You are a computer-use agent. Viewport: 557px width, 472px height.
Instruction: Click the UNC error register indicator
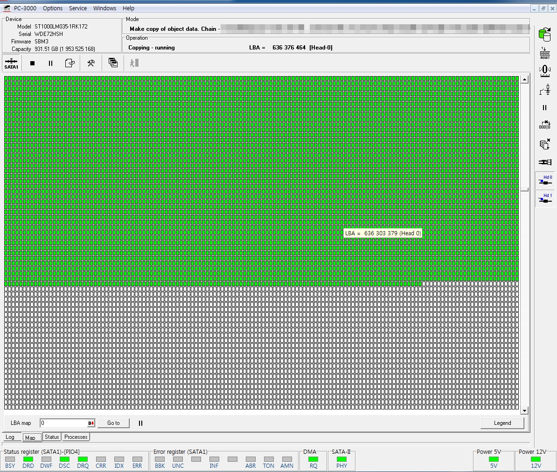(x=178, y=459)
